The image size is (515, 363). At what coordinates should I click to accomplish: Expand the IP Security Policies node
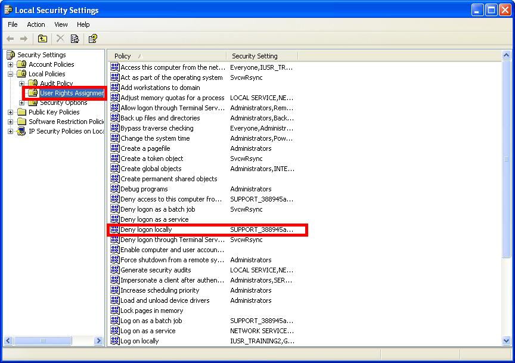[x=11, y=131]
